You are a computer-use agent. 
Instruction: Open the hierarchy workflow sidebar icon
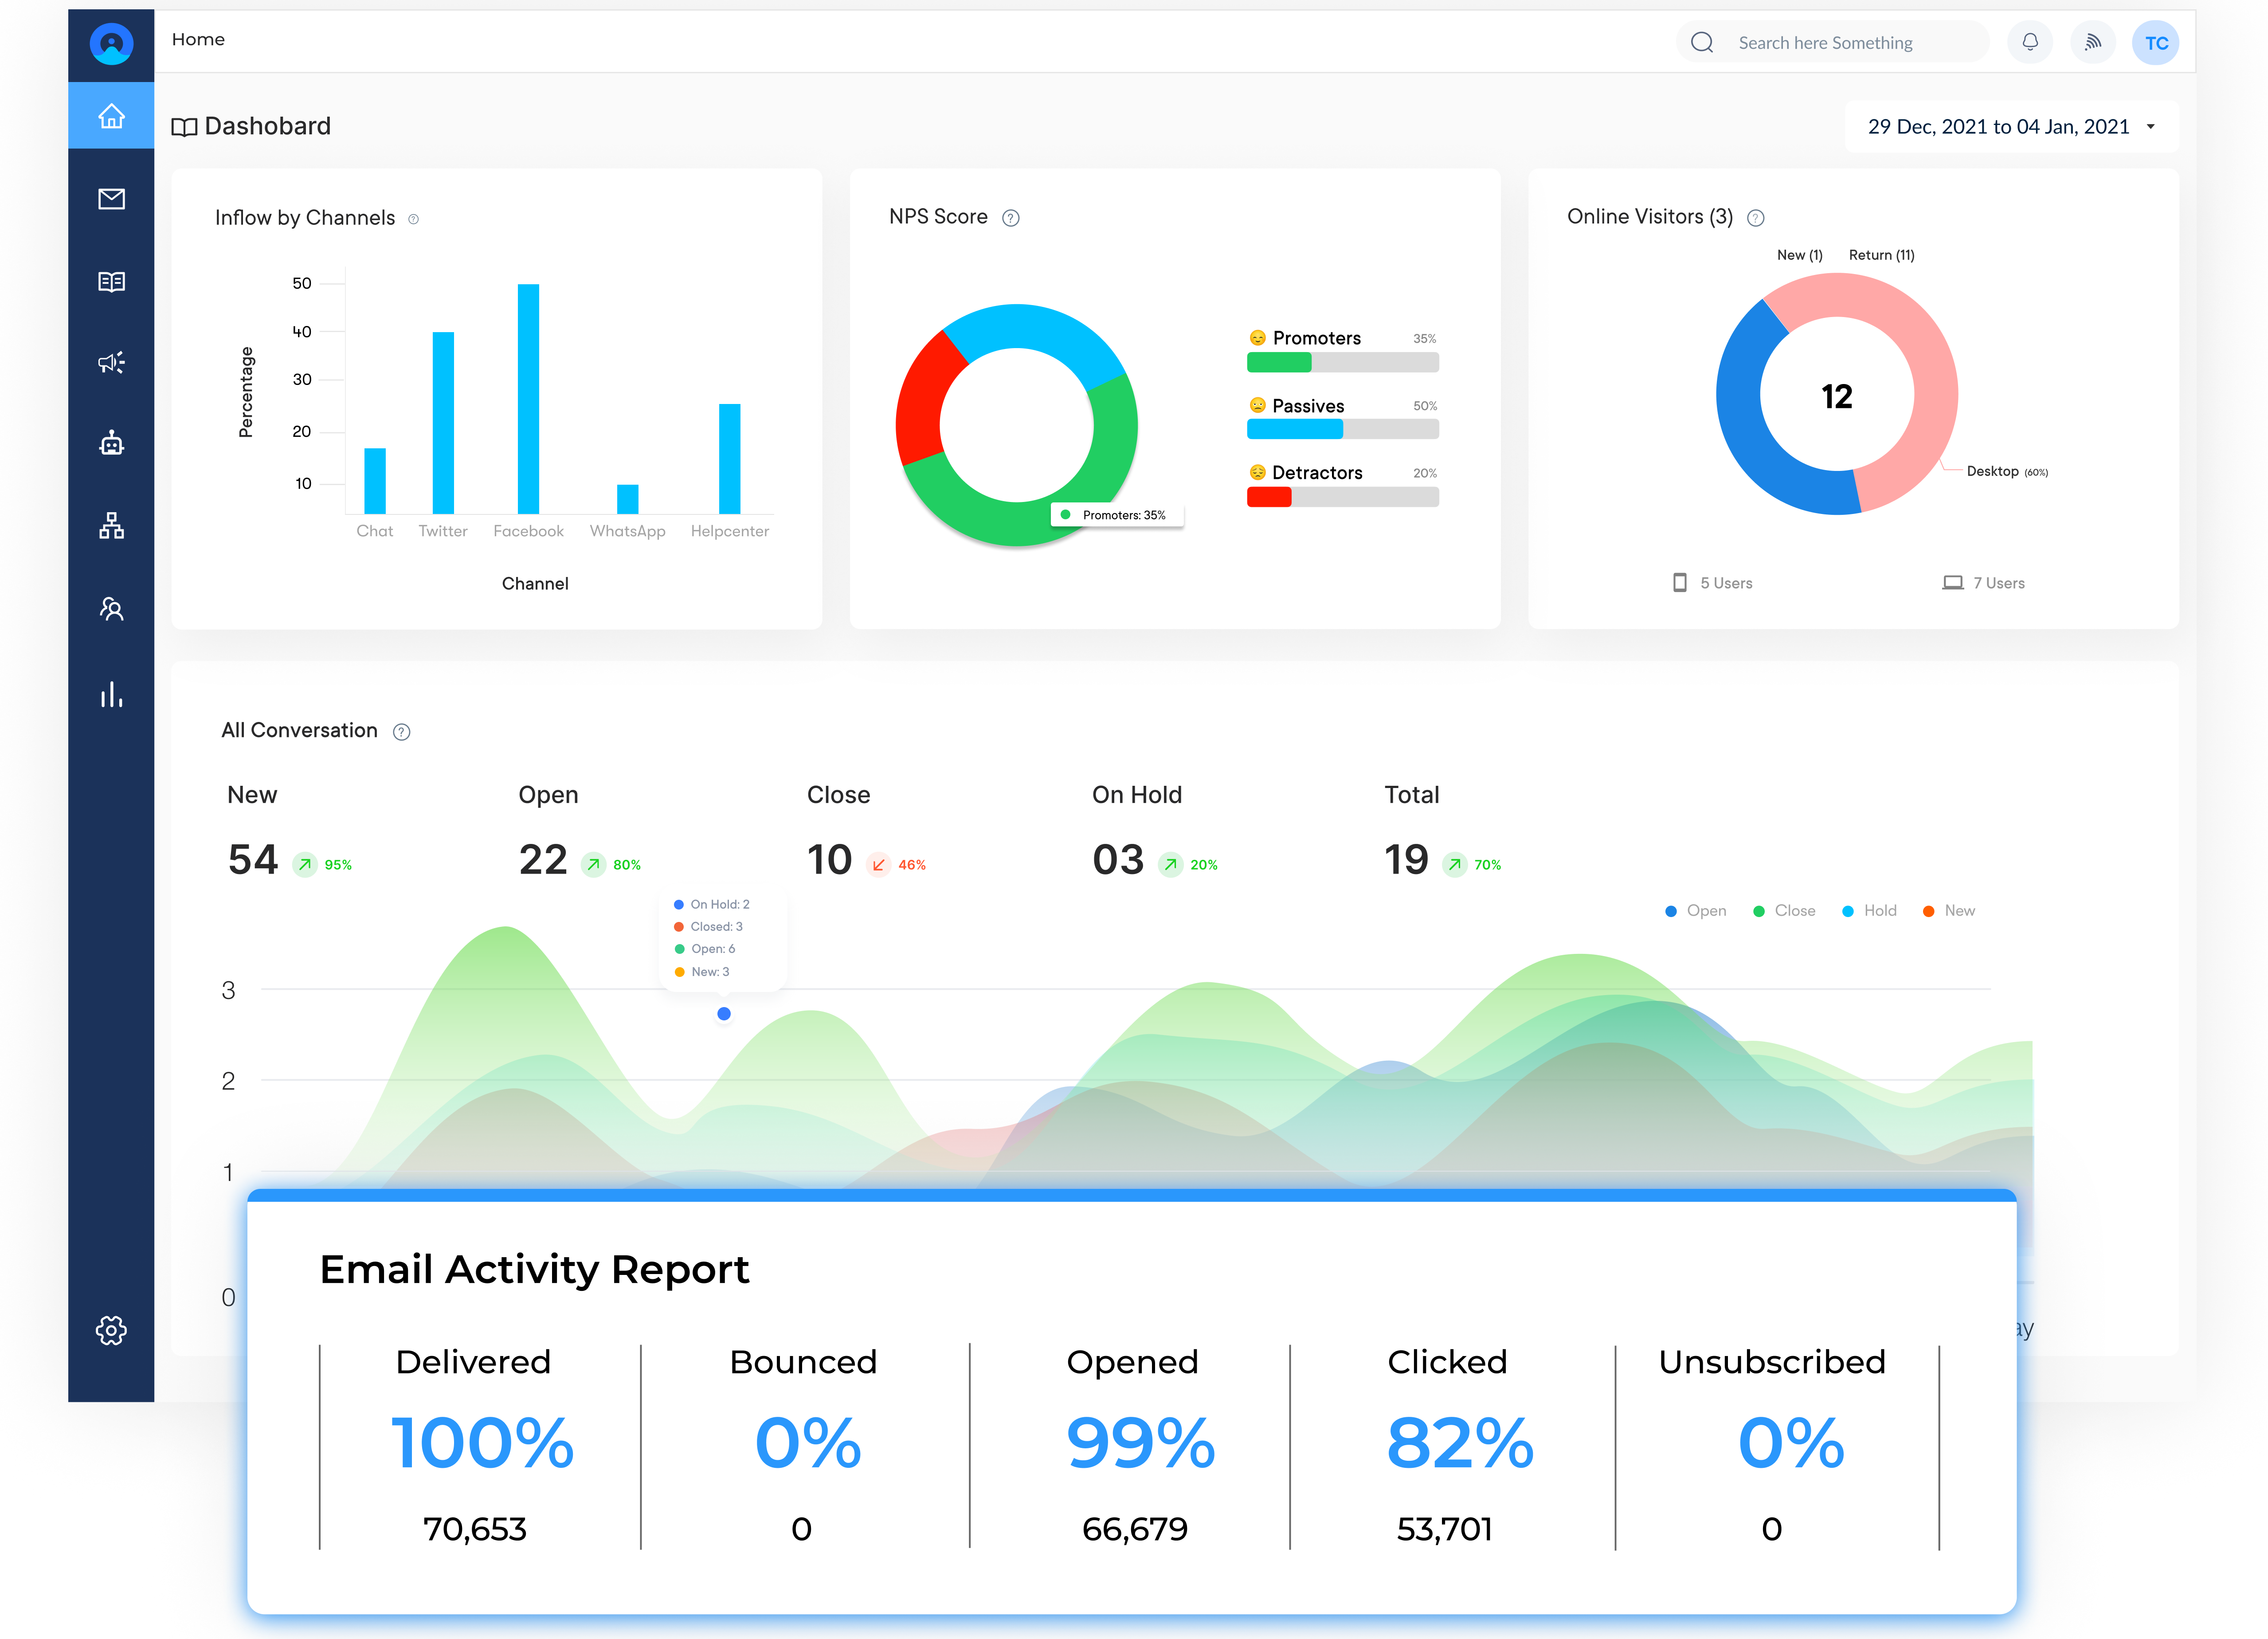[x=111, y=525]
